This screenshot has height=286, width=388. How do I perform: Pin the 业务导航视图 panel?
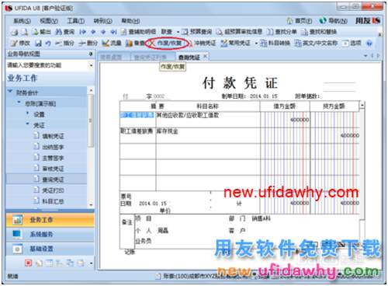(x=91, y=54)
